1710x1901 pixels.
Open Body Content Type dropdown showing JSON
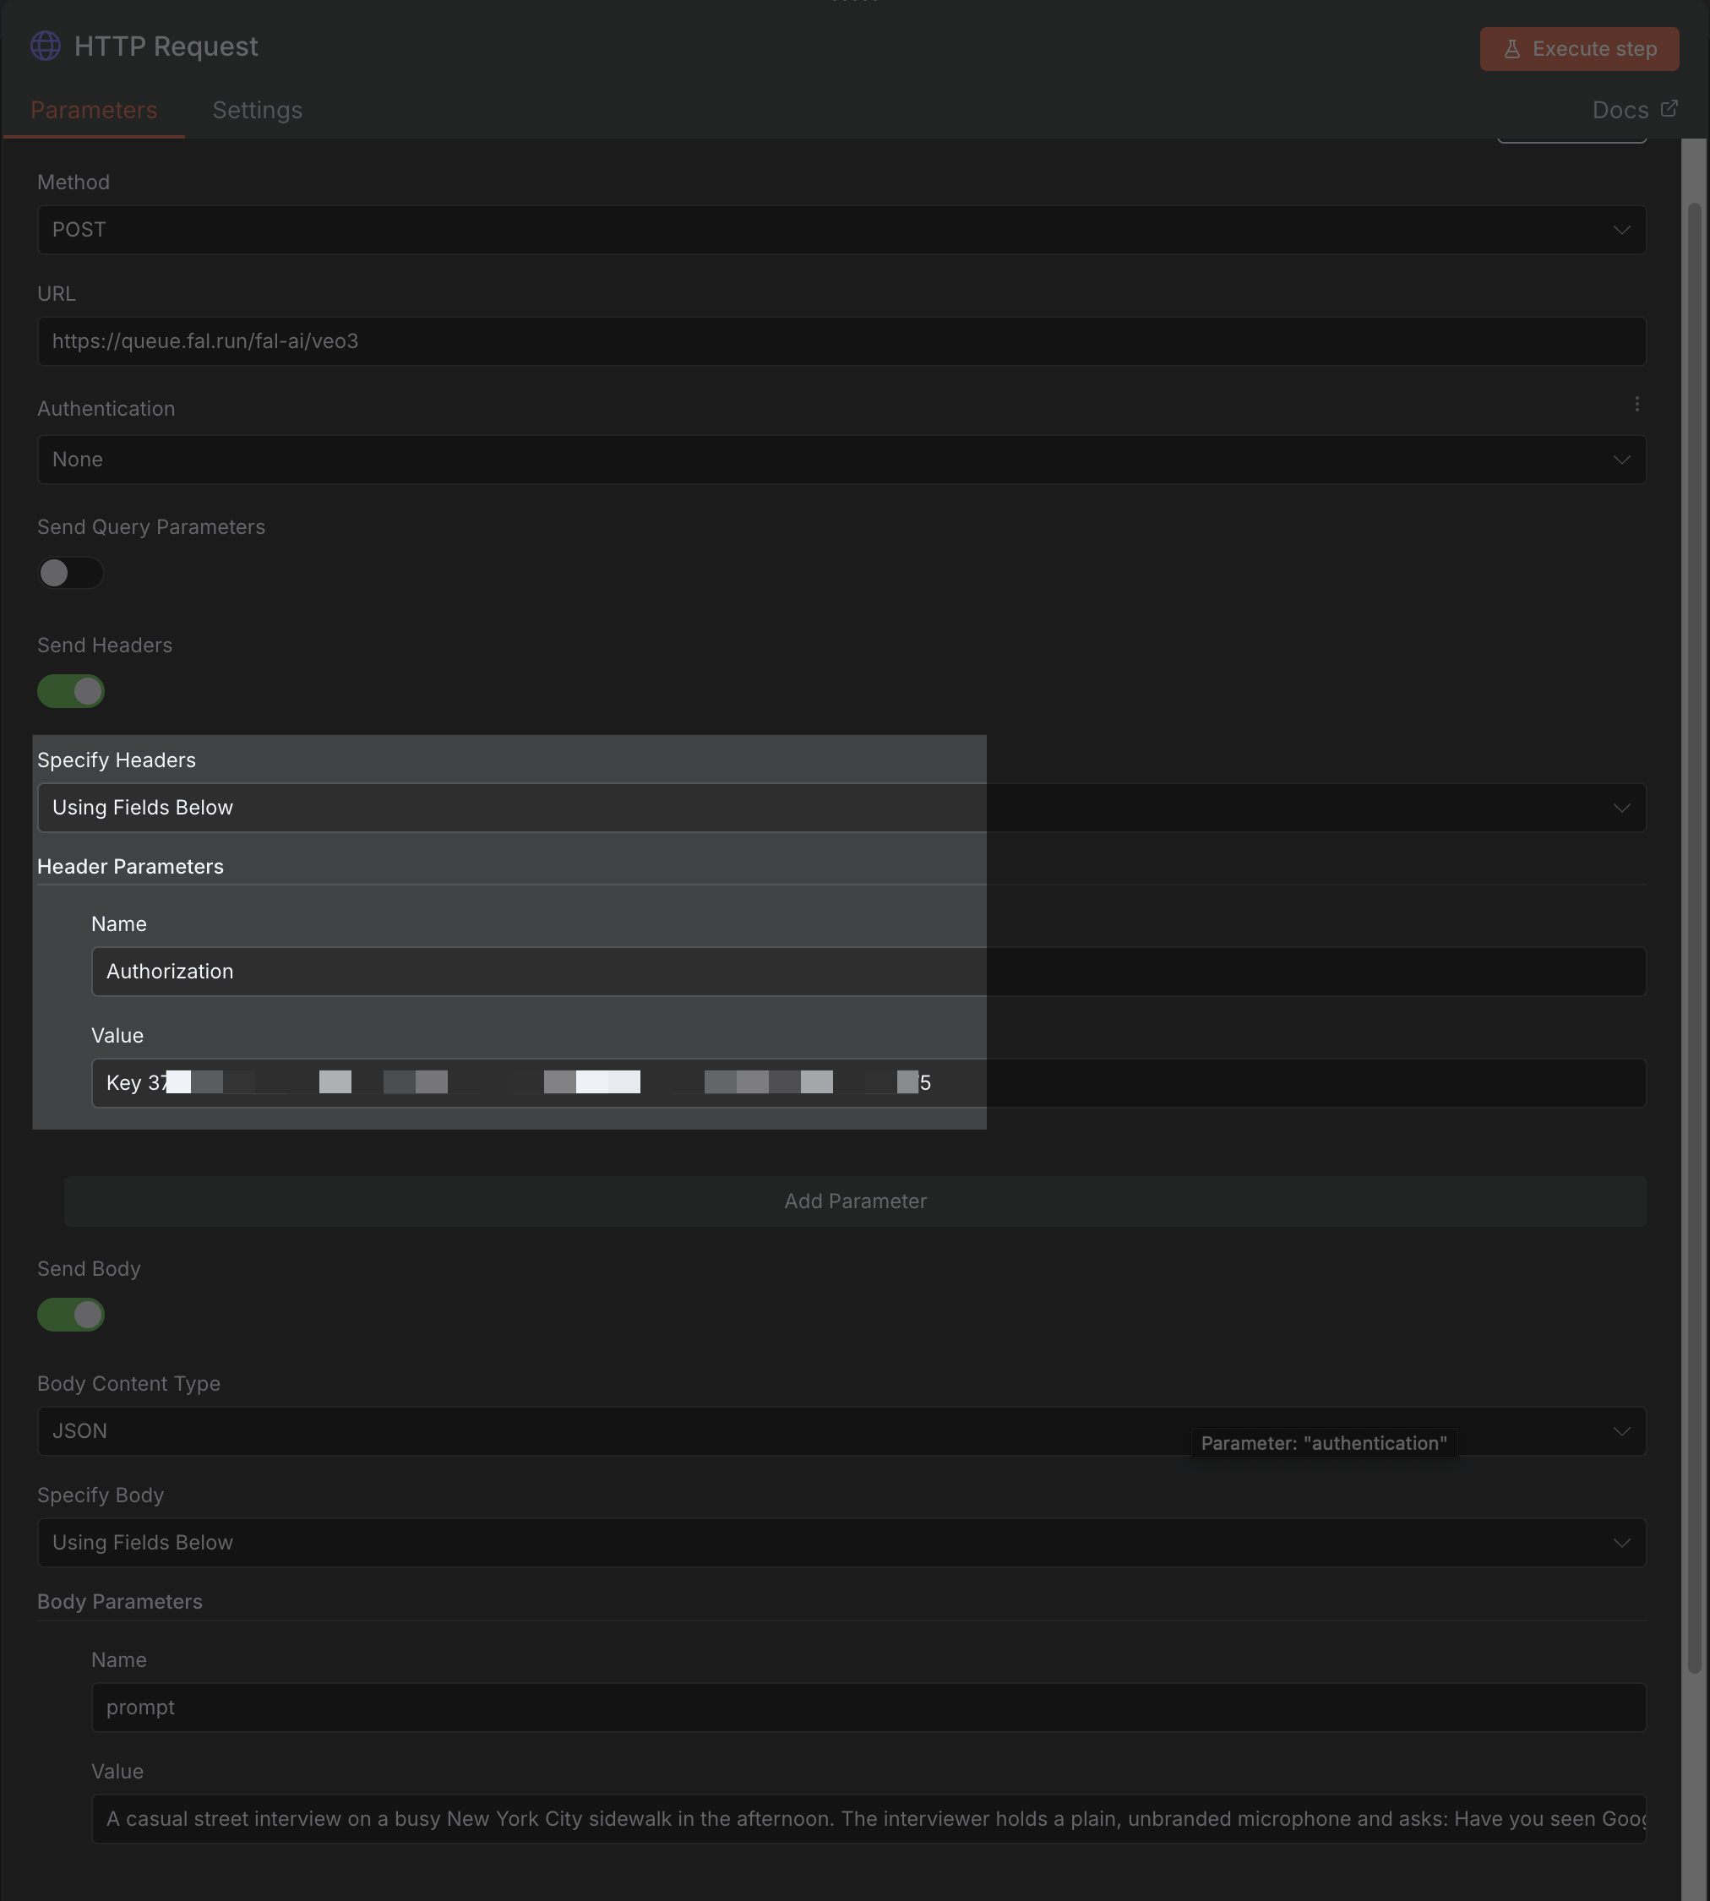click(841, 1431)
